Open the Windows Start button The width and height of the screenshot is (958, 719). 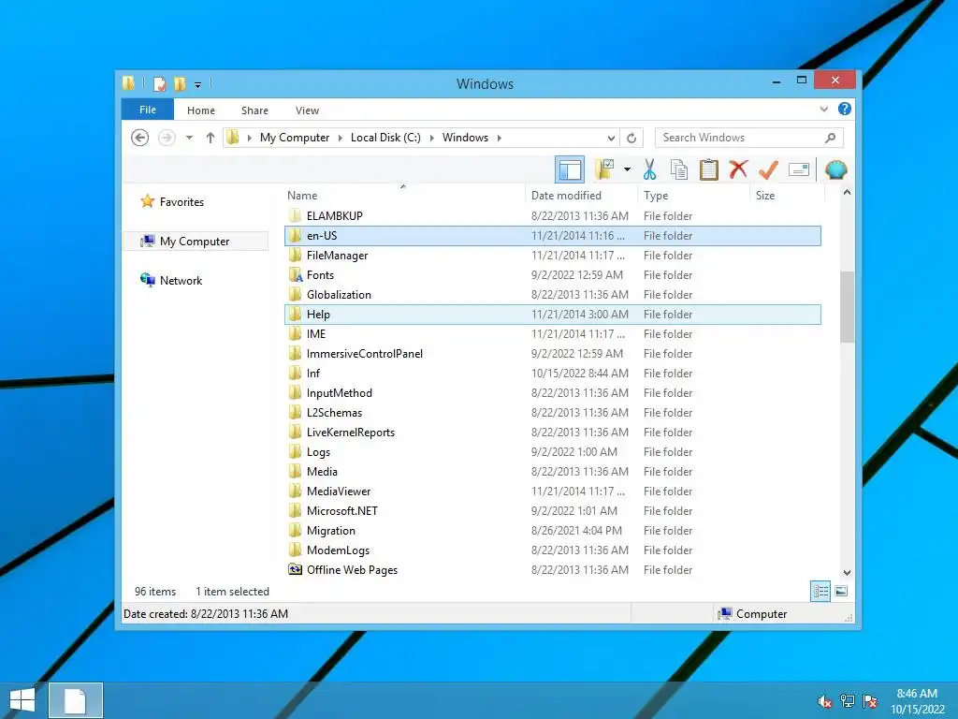[x=22, y=700]
